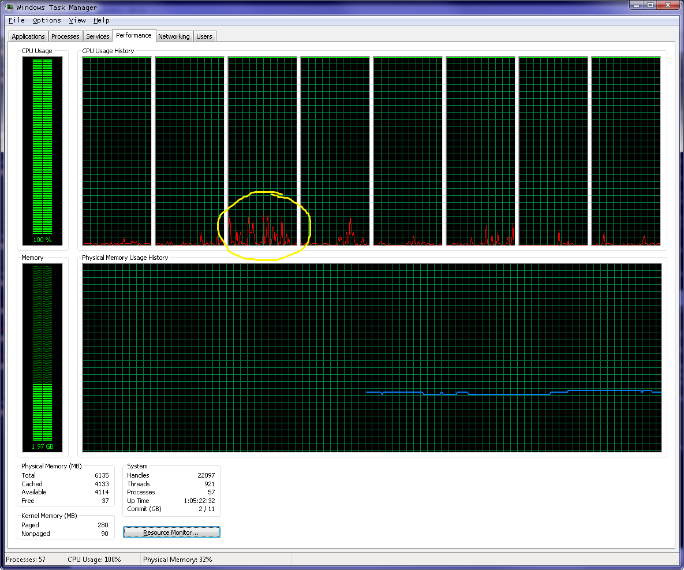Click the CPU Usage status bar field
This screenshot has height=570, width=684.
(x=103, y=560)
